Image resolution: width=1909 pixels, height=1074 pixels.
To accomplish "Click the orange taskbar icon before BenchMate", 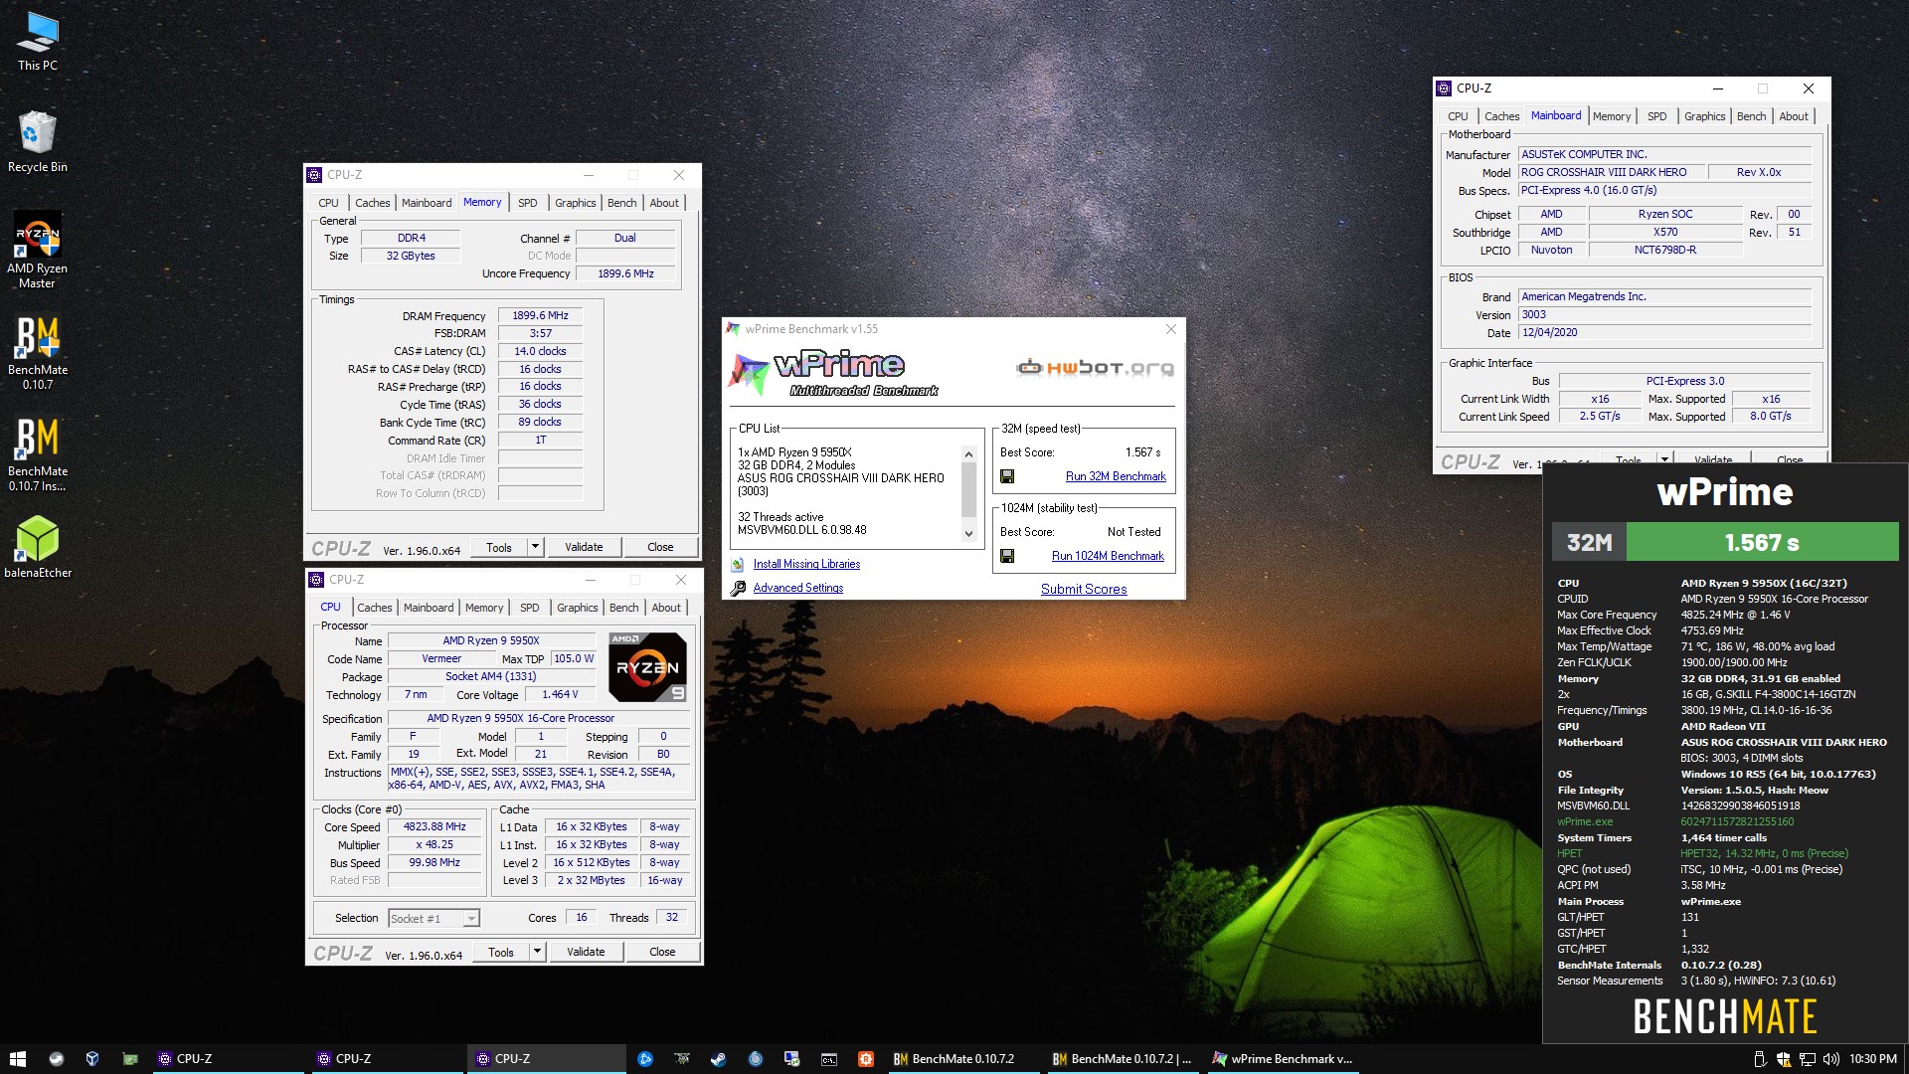I will 866,1059.
